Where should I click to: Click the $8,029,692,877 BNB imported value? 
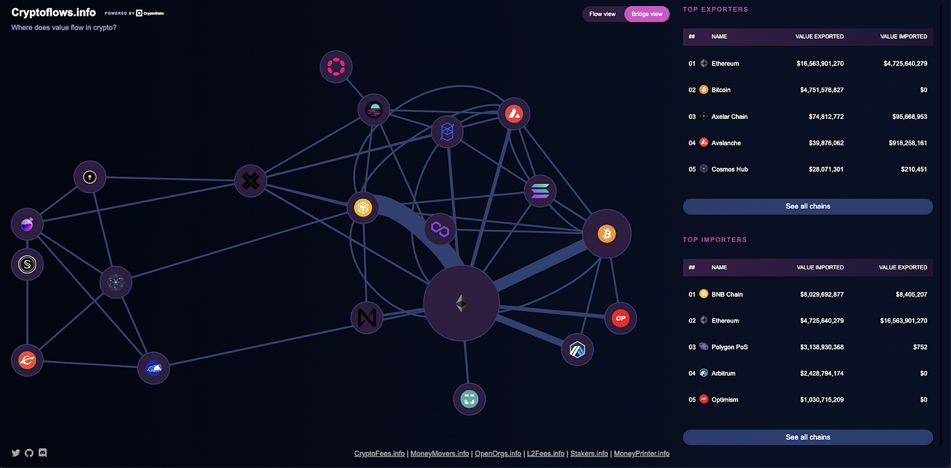coord(822,294)
